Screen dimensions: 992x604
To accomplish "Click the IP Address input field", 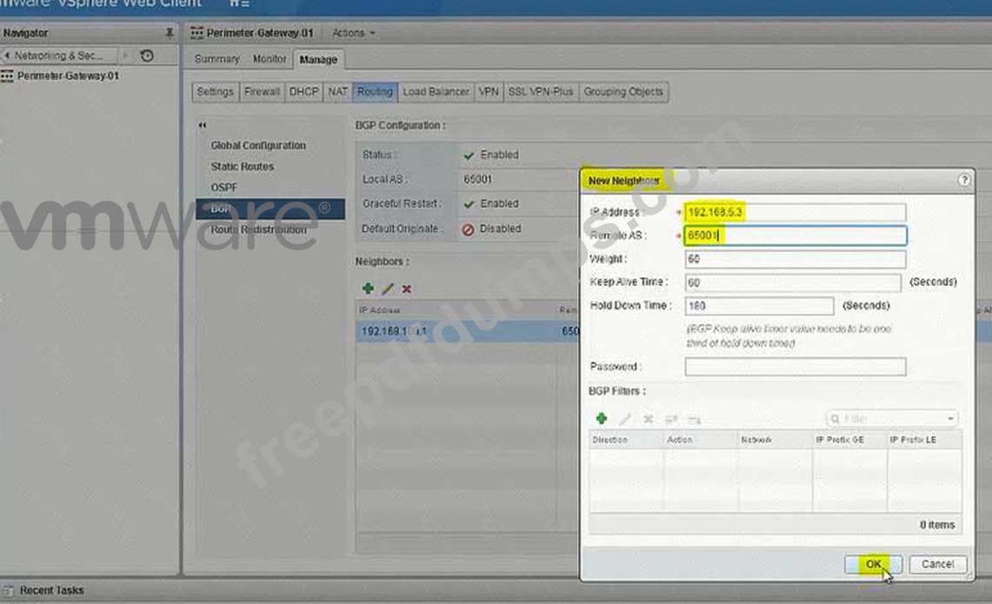I will 795,212.
